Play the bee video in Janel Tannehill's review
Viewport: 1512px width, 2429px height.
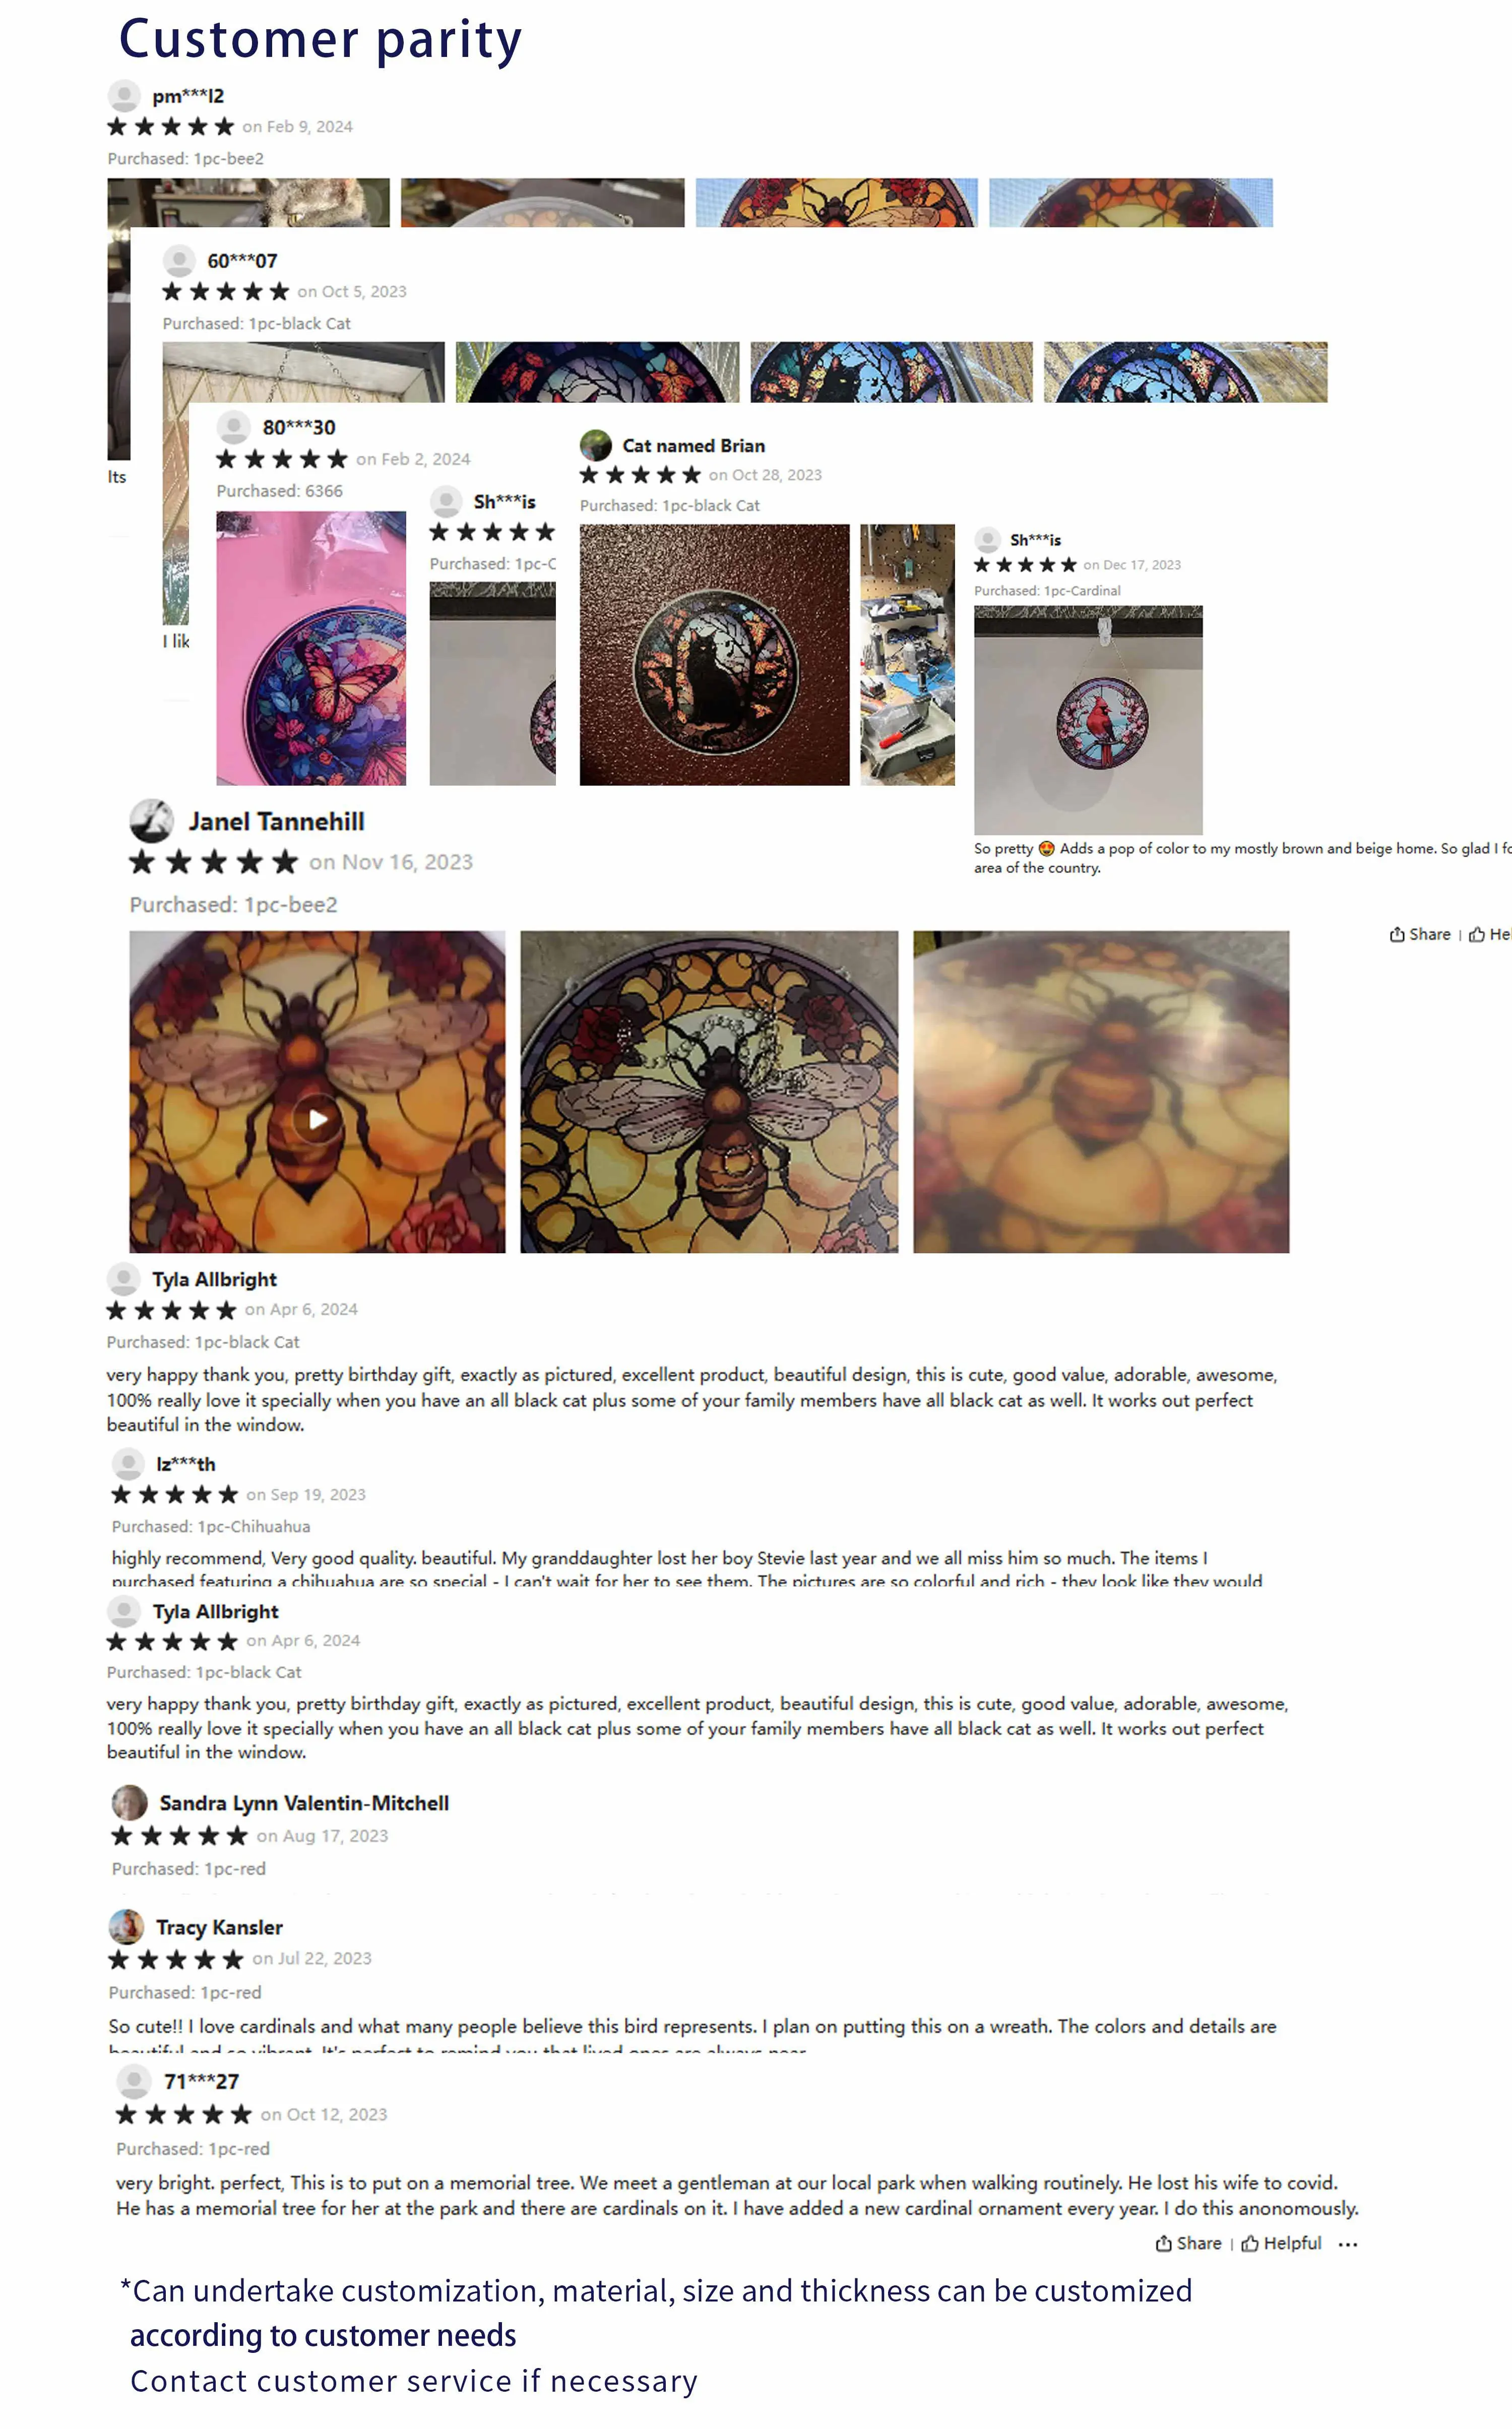[317, 1119]
